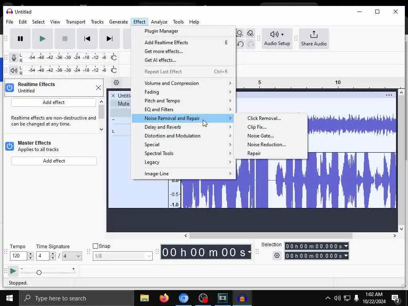408x306 pixels.
Task: Open the Generate menu
Action: point(118,22)
